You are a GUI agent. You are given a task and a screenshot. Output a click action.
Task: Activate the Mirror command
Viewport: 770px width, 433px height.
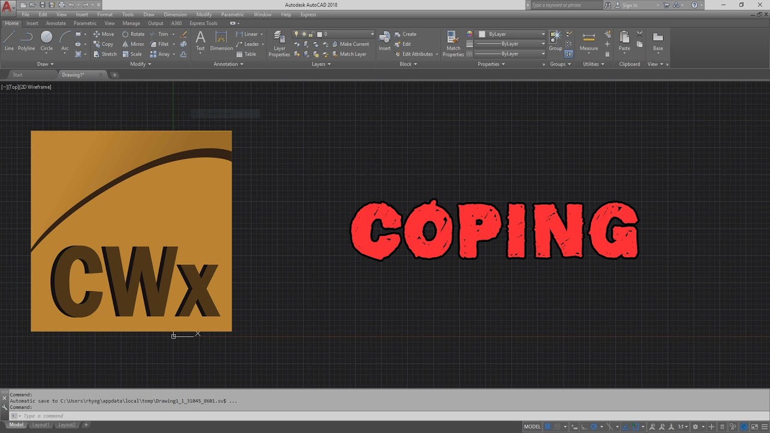tap(134, 44)
